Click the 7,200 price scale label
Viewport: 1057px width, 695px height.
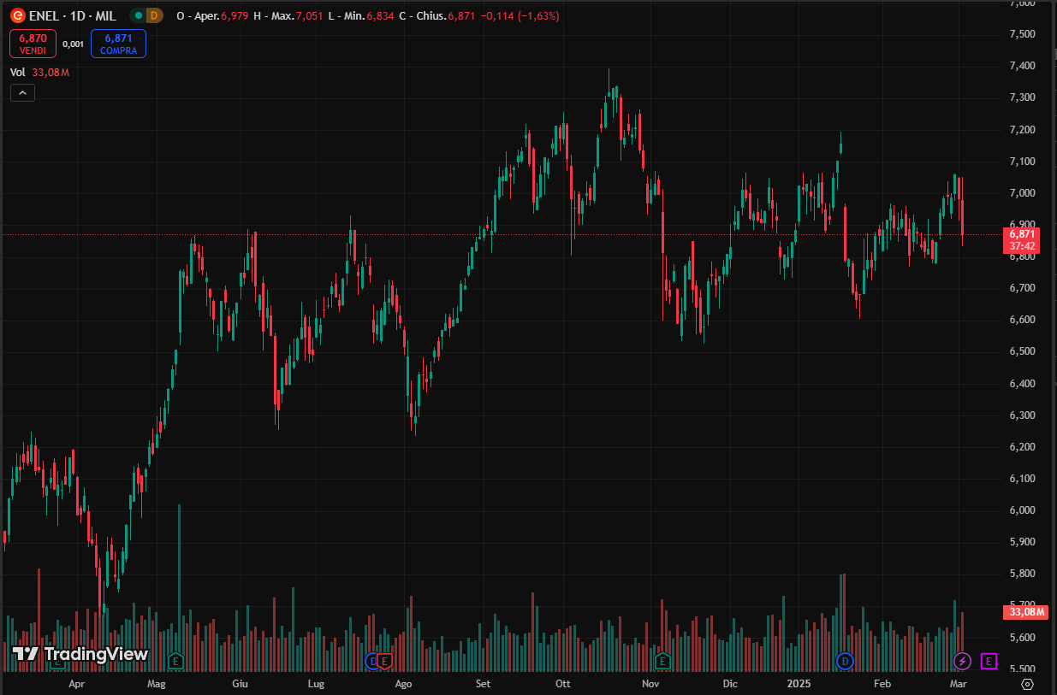pos(1024,130)
